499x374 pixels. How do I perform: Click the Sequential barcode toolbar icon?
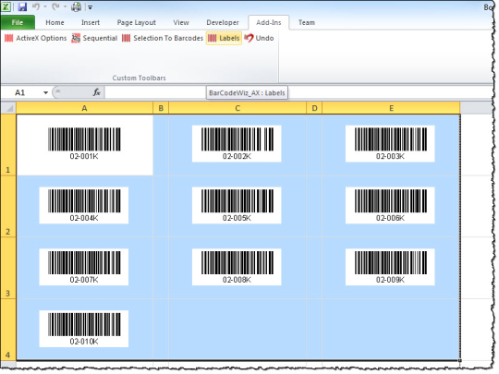pos(76,38)
